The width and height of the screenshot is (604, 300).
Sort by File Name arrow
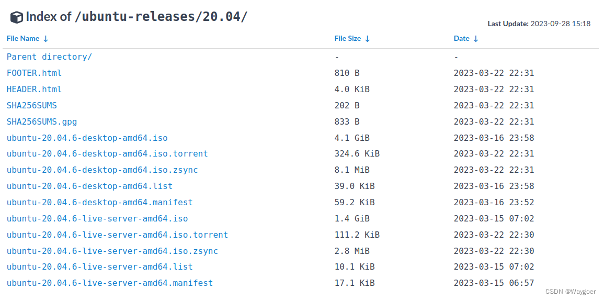[45, 39]
